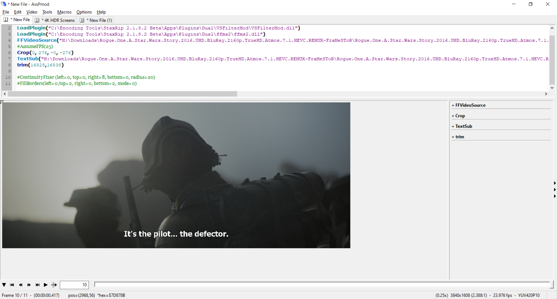The image size is (557, 299).
Task: Click the black triangle preview toggle icon
Action: pyautogui.click(x=4, y=285)
